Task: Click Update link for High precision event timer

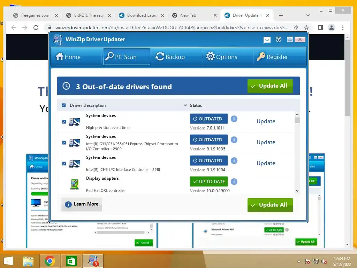Action: [x=266, y=121]
